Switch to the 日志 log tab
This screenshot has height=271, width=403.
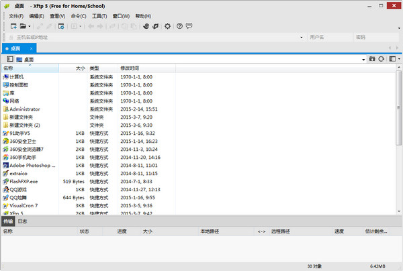click(22, 221)
